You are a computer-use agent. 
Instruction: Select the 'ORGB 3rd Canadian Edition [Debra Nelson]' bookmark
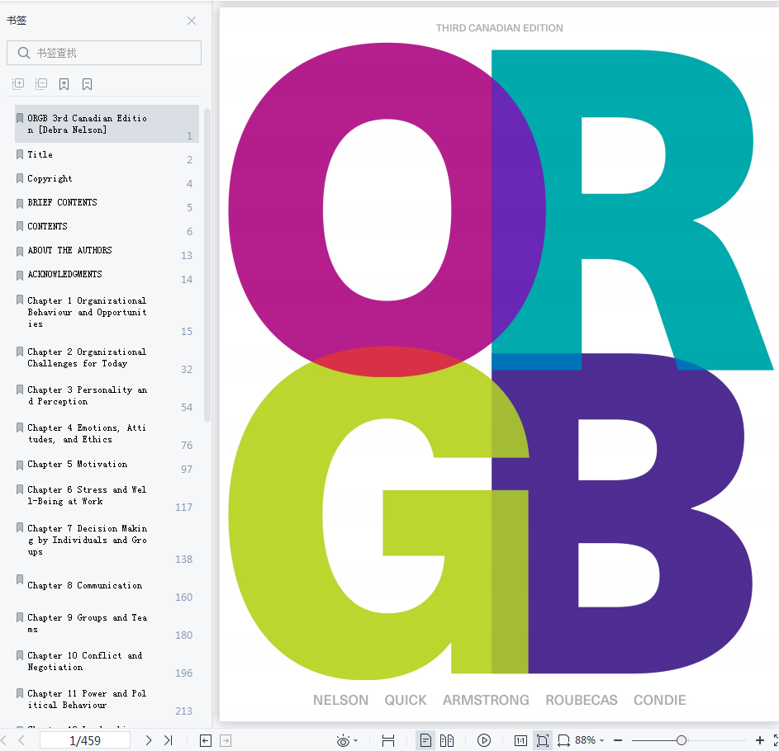tap(107, 124)
